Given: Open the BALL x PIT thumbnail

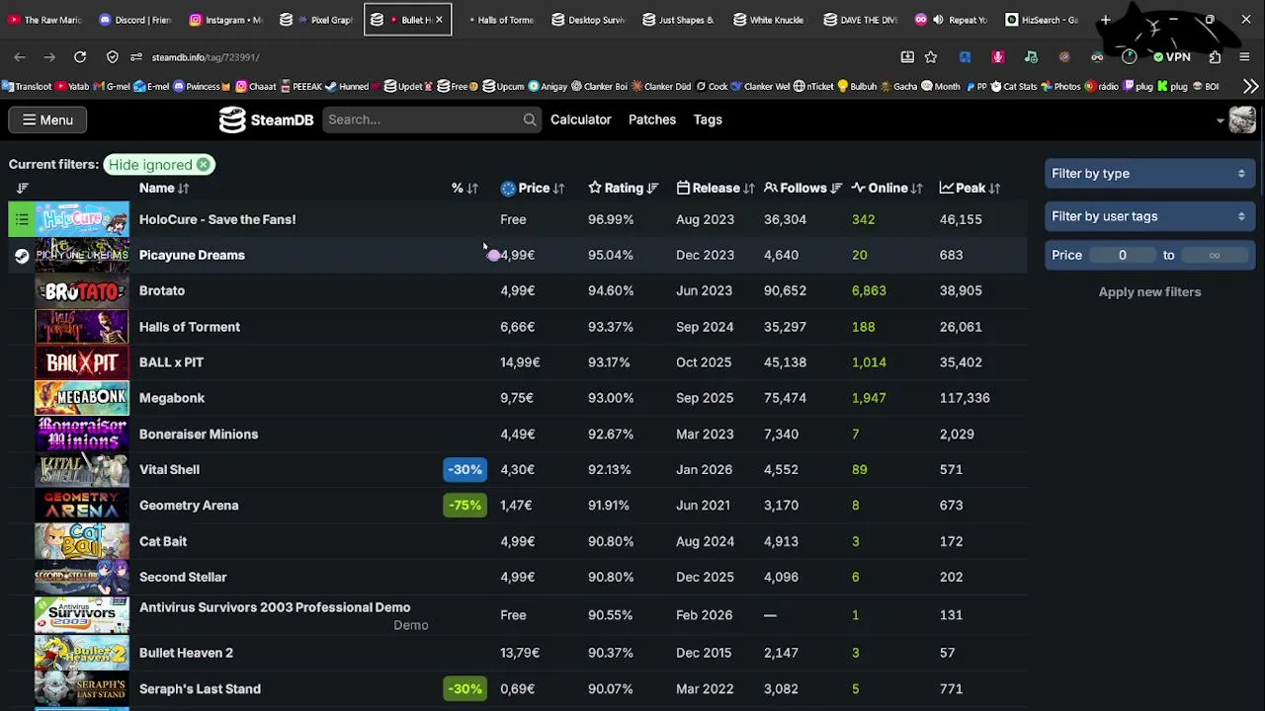Looking at the screenshot, I should (82, 362).
